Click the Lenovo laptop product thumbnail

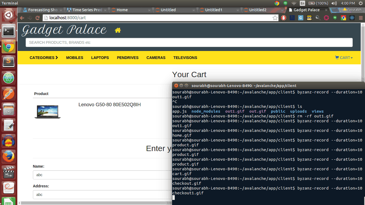click(48, 112)
